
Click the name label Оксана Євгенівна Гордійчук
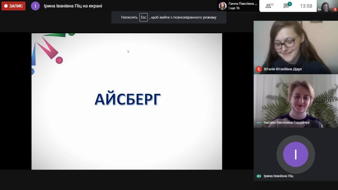point(287,123)
